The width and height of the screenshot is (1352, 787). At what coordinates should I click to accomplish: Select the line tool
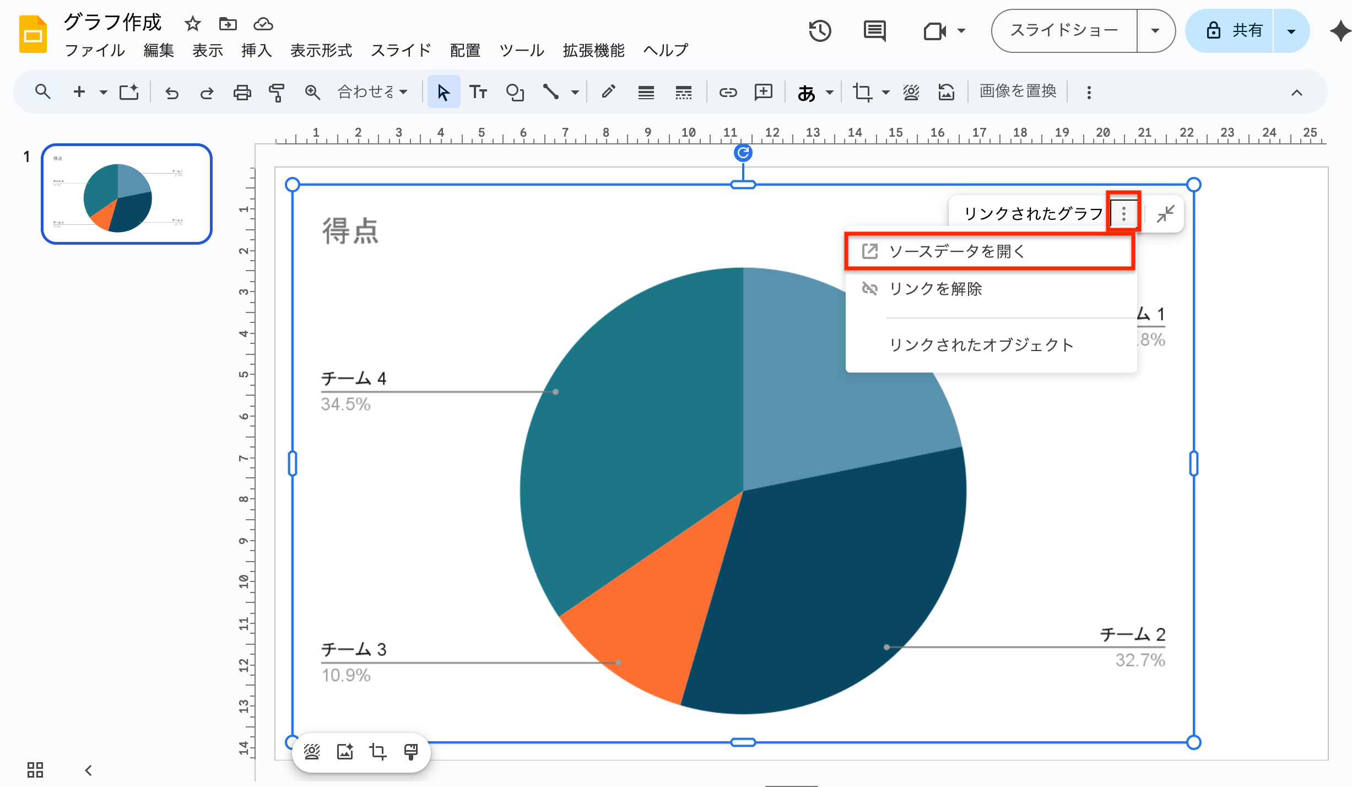(550, 91)
